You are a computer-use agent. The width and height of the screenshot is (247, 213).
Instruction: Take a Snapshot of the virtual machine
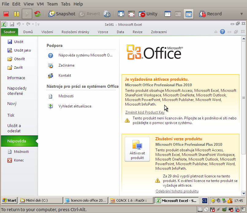(62, 14)
